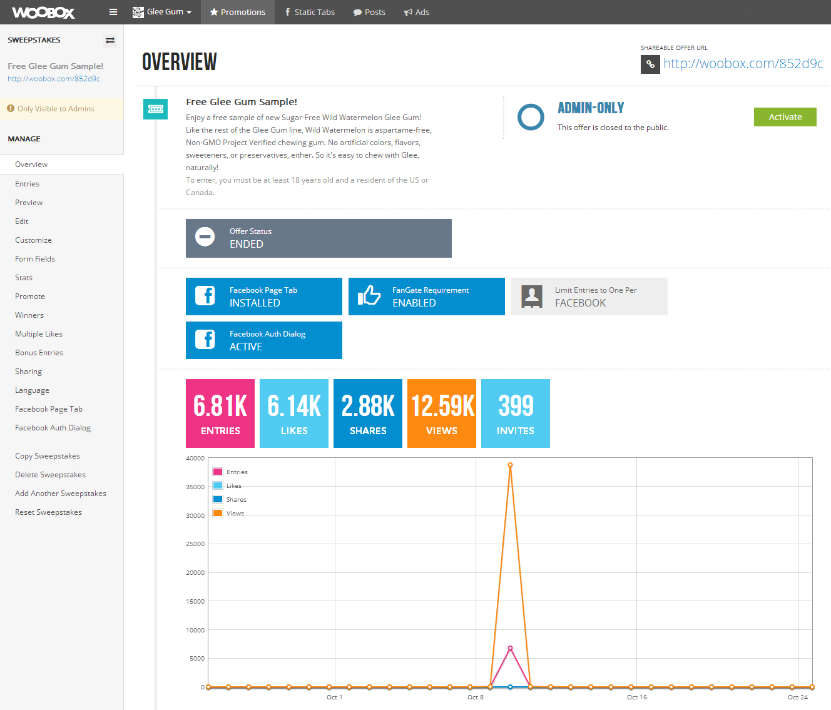Click the Facebook Auth Dialog ACTIVE tile

(264, 340)
